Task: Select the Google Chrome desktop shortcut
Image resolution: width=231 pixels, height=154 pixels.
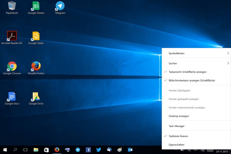Action: pos(12,68)
